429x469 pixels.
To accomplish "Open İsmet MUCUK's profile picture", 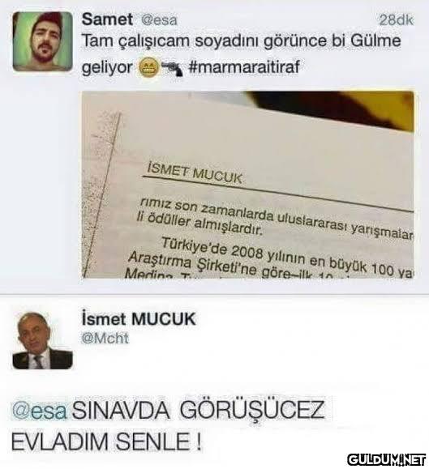I will click(42, 340).
